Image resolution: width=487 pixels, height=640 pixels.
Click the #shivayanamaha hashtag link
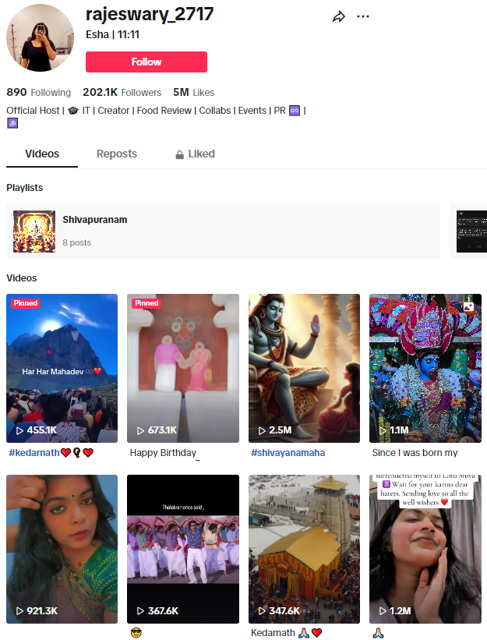[287, 453]
